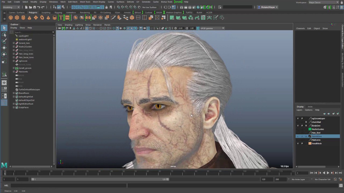This screenshot has width=344, height=193.
Task: Open the Render Settings clapper icon
Action: coord(194,7)
